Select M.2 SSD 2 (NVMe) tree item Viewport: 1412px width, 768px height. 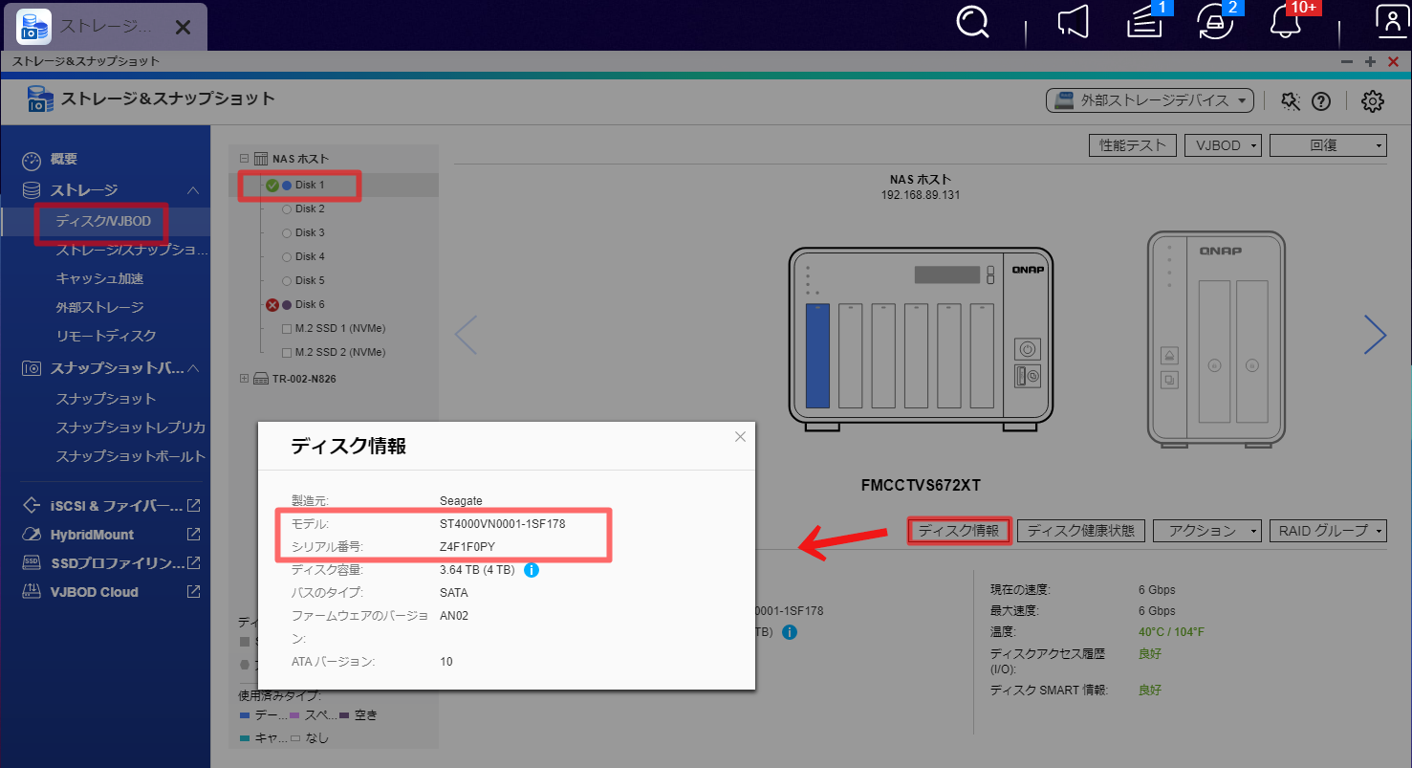340,352
